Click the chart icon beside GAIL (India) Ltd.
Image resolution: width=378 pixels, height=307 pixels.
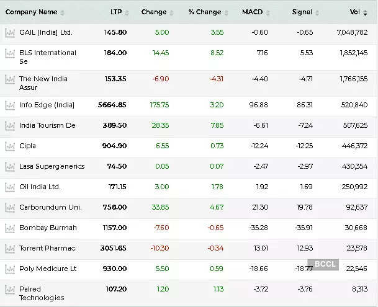coord(9,33)
